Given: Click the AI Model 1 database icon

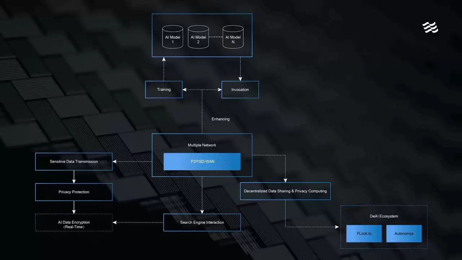Looking at the screenshot, I should [172, 37].
